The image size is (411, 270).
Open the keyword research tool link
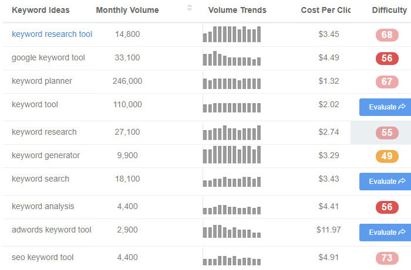[x=52, y=35]
